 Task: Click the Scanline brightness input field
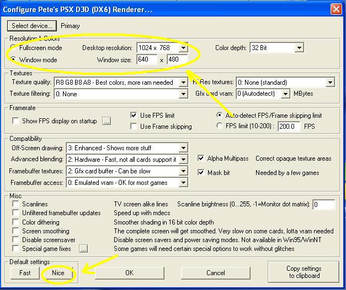(x=324, y=204)
